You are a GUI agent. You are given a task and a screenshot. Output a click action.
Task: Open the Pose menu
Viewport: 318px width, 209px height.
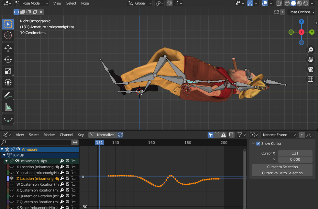(x=85, y=3)
